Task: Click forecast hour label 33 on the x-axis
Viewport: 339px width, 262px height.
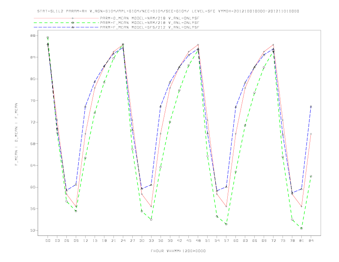Action: tap(152, 241)
